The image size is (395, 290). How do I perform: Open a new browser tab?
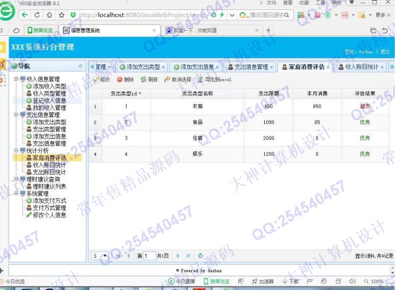[x=268, y=30]
